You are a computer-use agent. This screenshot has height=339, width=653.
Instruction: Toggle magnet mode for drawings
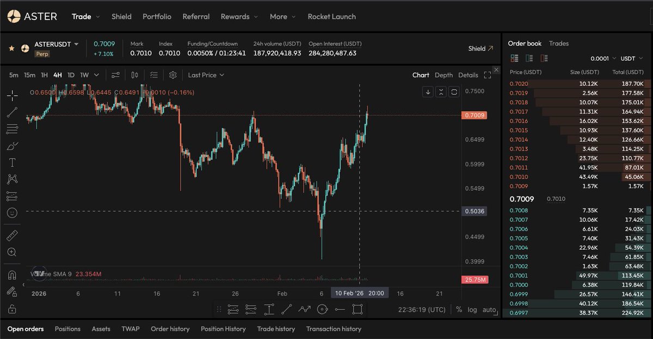[x=12, y=275]
